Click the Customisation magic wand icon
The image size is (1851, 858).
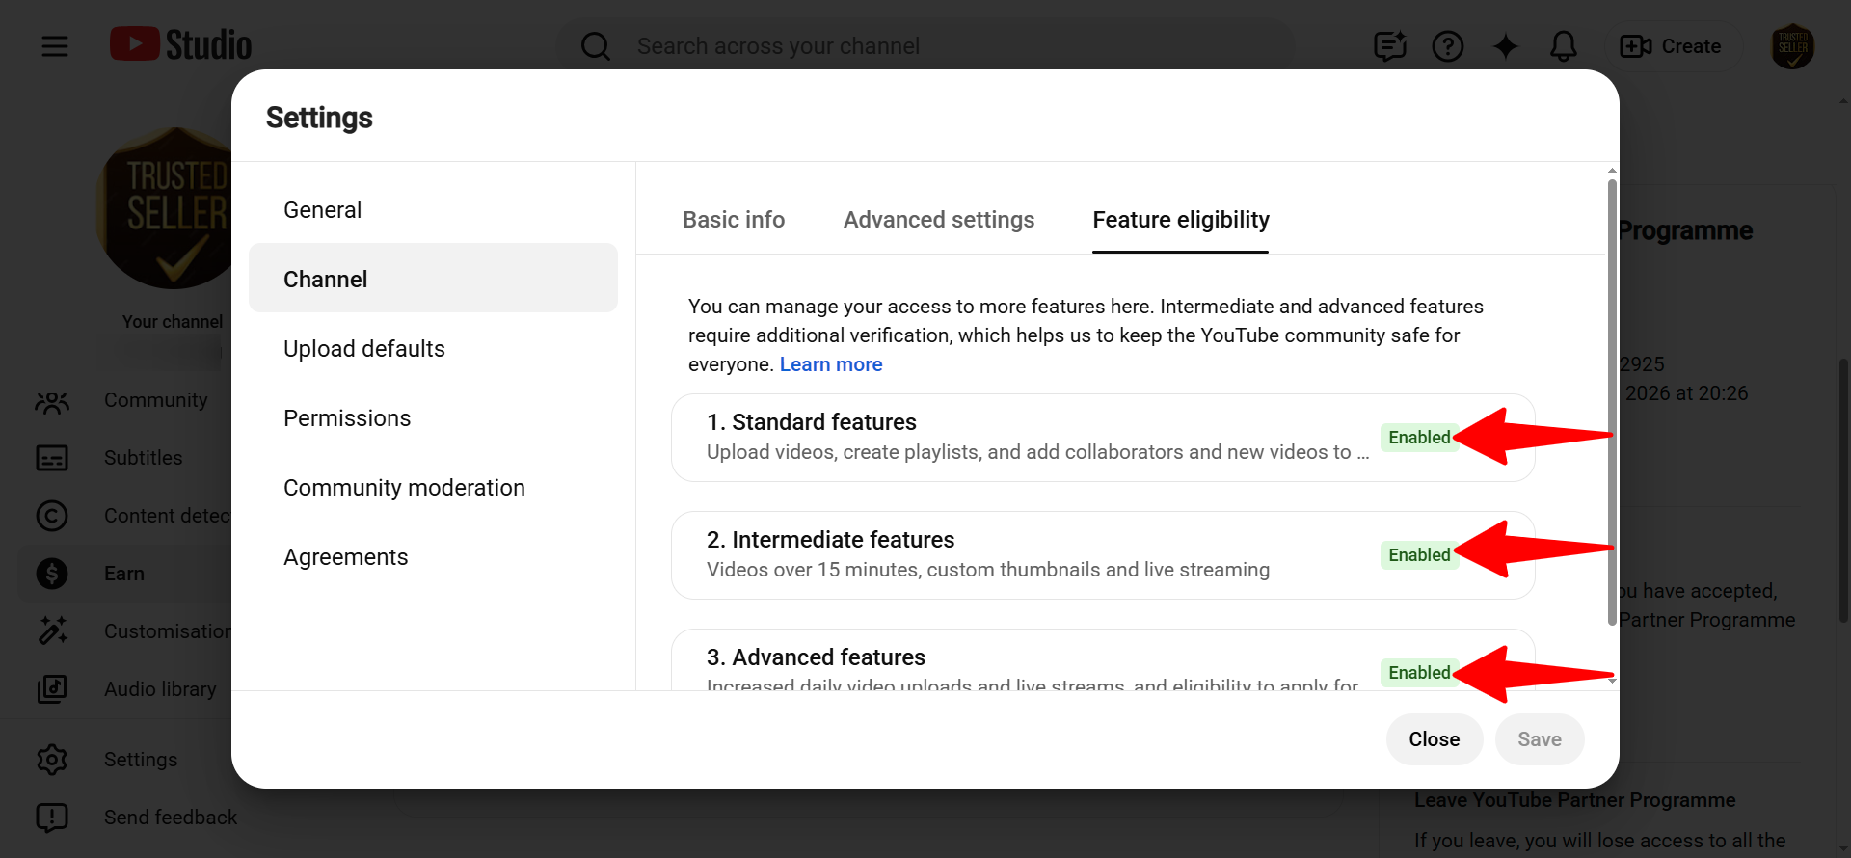(52, 630)
